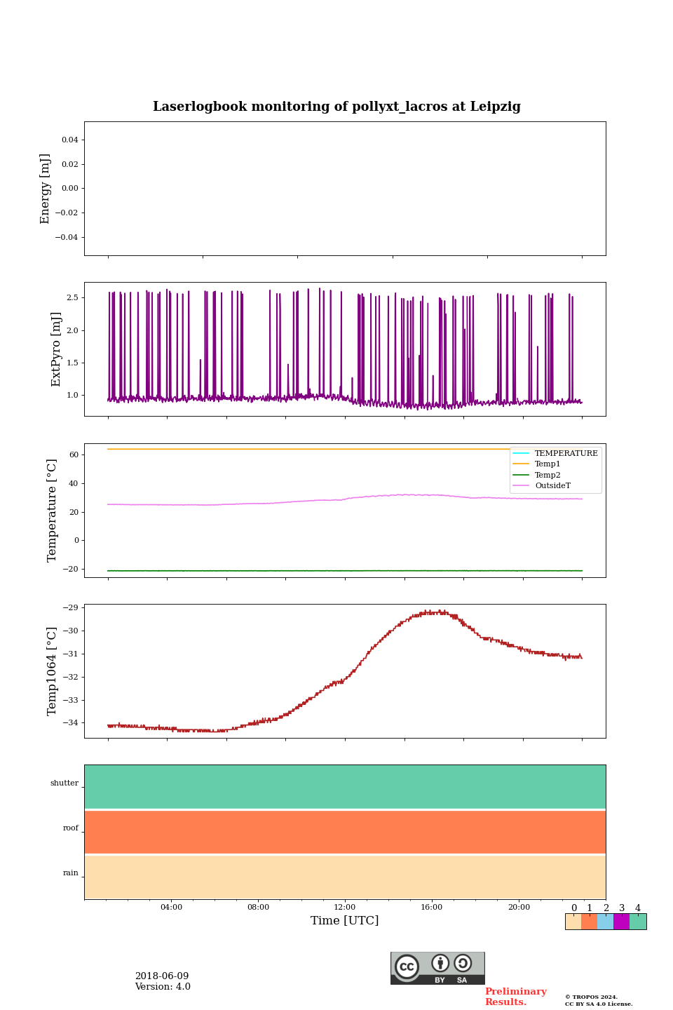673x1010 pixels.
Task: Click the 2.5 tick label on the ExtPyro axis
Action: [72, 297]
